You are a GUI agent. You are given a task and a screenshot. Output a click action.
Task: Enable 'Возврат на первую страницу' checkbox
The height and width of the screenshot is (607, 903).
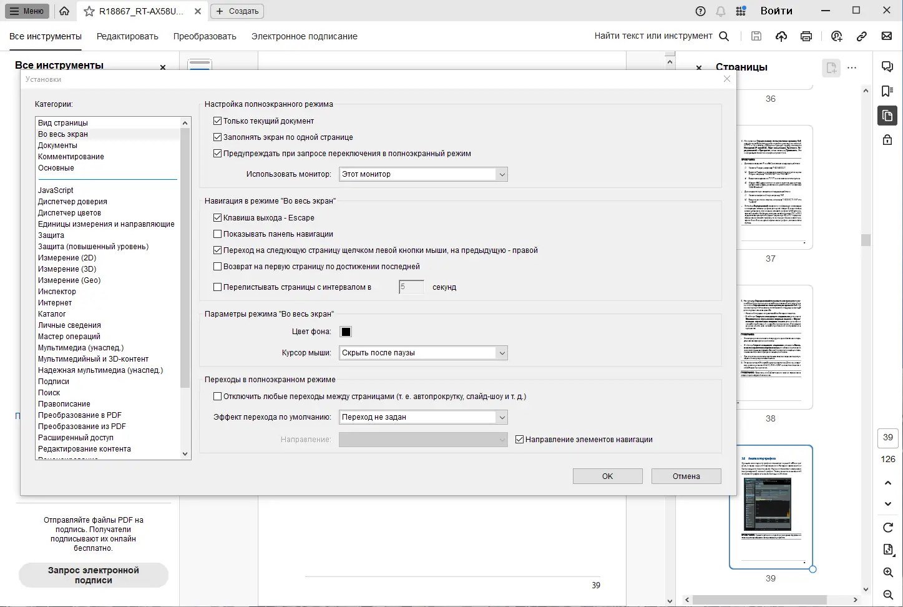pos(218,267)
